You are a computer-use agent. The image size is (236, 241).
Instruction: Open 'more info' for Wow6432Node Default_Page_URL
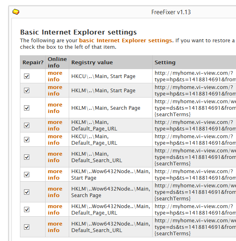point(55,209)
